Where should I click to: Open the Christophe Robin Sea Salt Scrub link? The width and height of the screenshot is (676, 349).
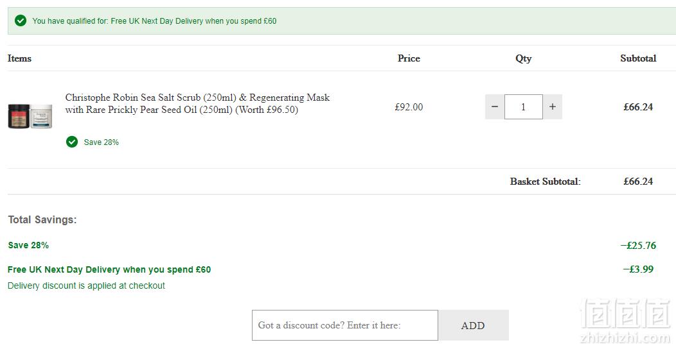[x=197, y=104]
